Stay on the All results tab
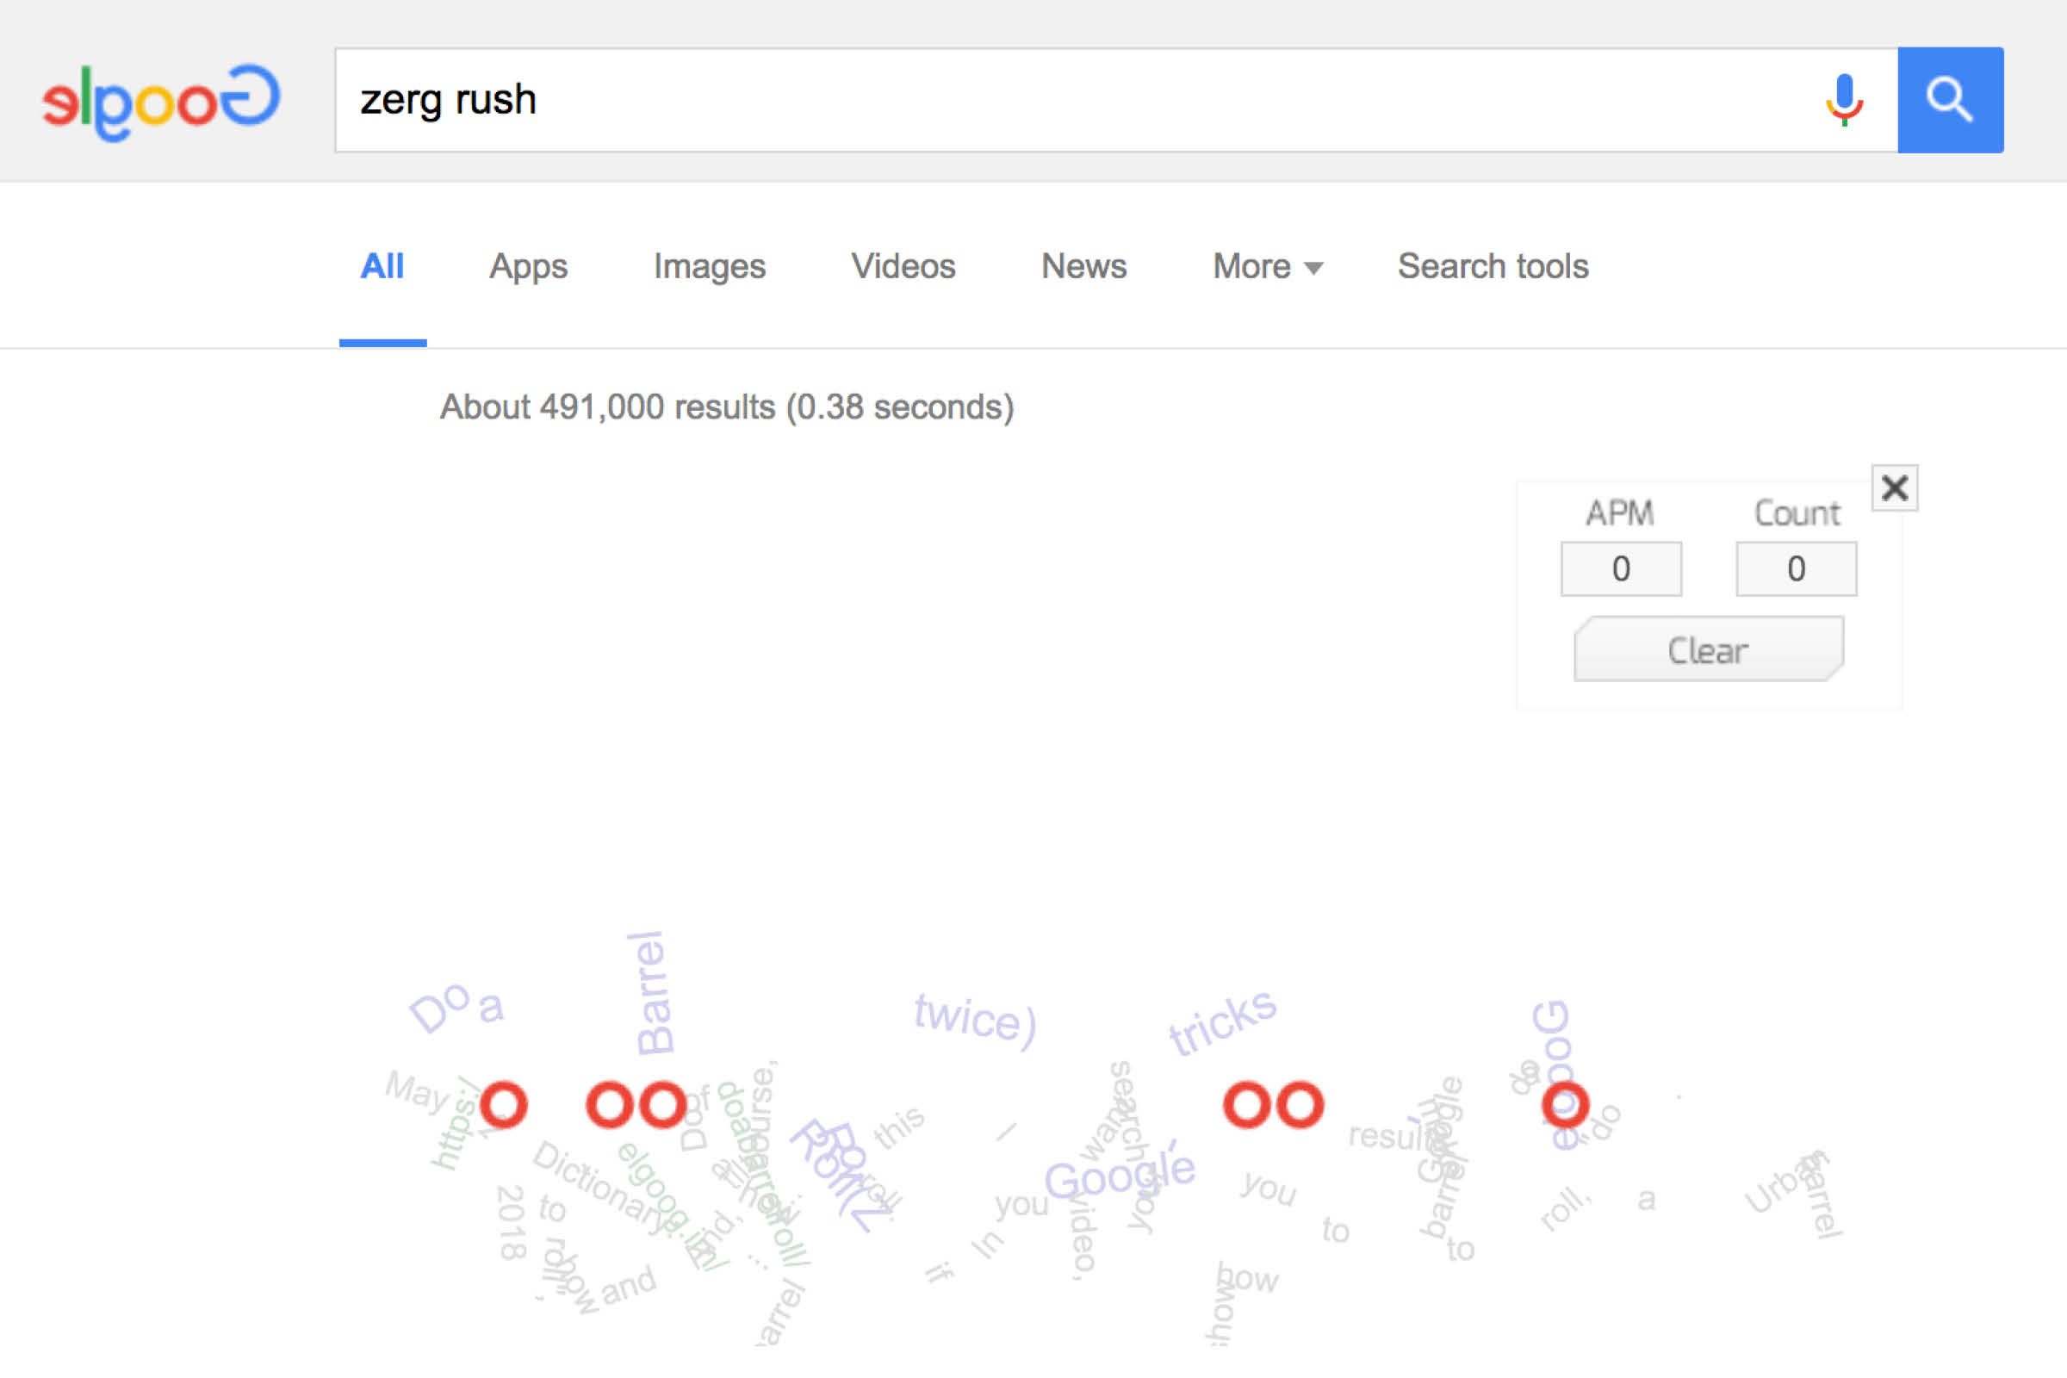 point(383,266)
